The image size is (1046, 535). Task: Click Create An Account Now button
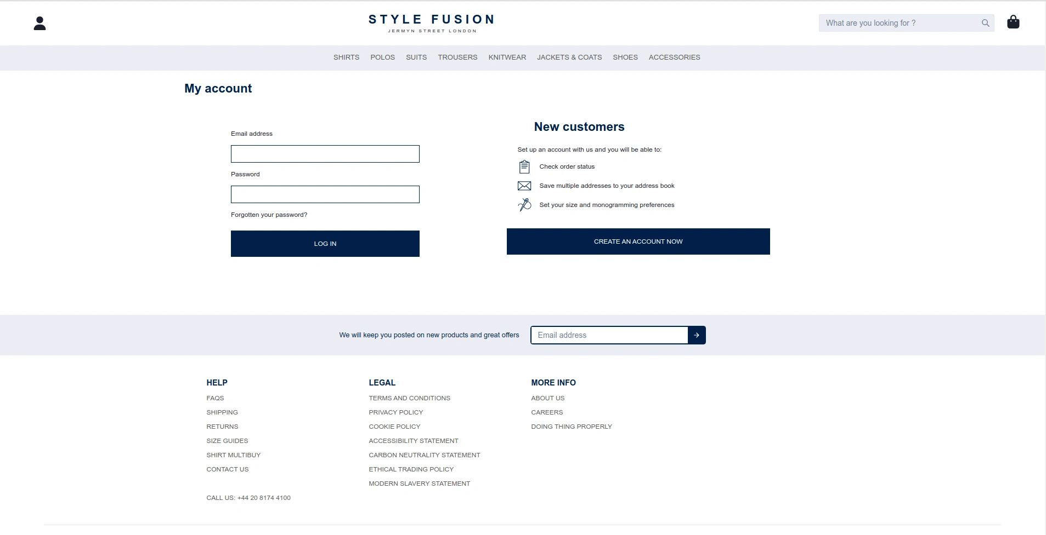coord(638,241)
